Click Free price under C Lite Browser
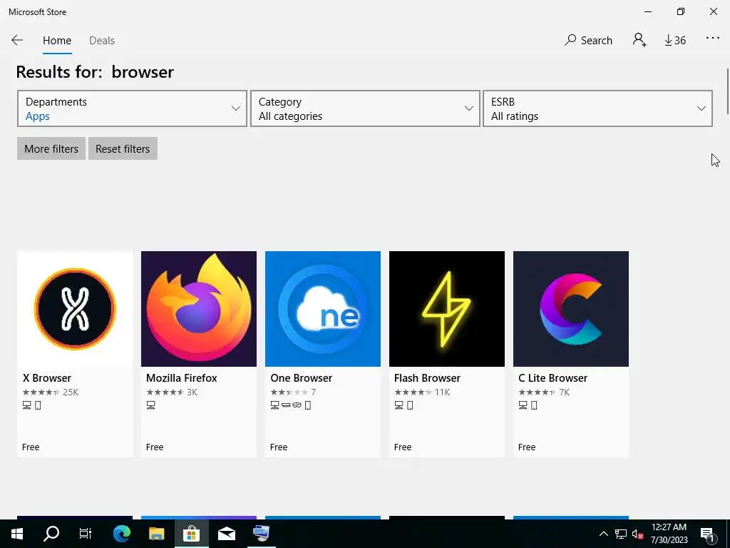The image size is (730, 548). click(527, 447)
